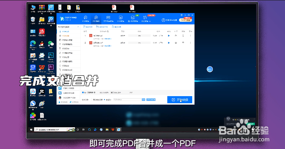Open the Microsoft Edge desktop shortcut
Screen dimensions: 285x149
[x=33, y=45]
